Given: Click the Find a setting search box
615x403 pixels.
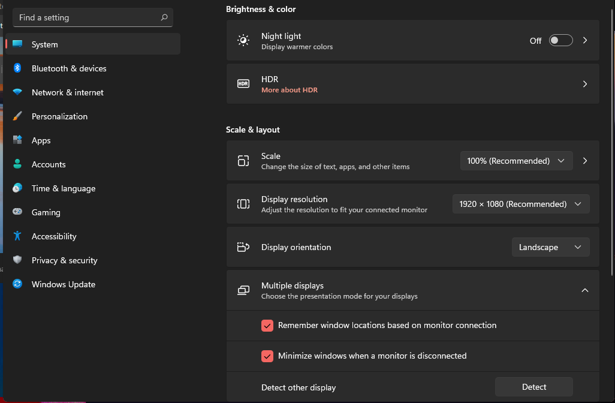Looking at the screenshot, I should click(87, 17).
